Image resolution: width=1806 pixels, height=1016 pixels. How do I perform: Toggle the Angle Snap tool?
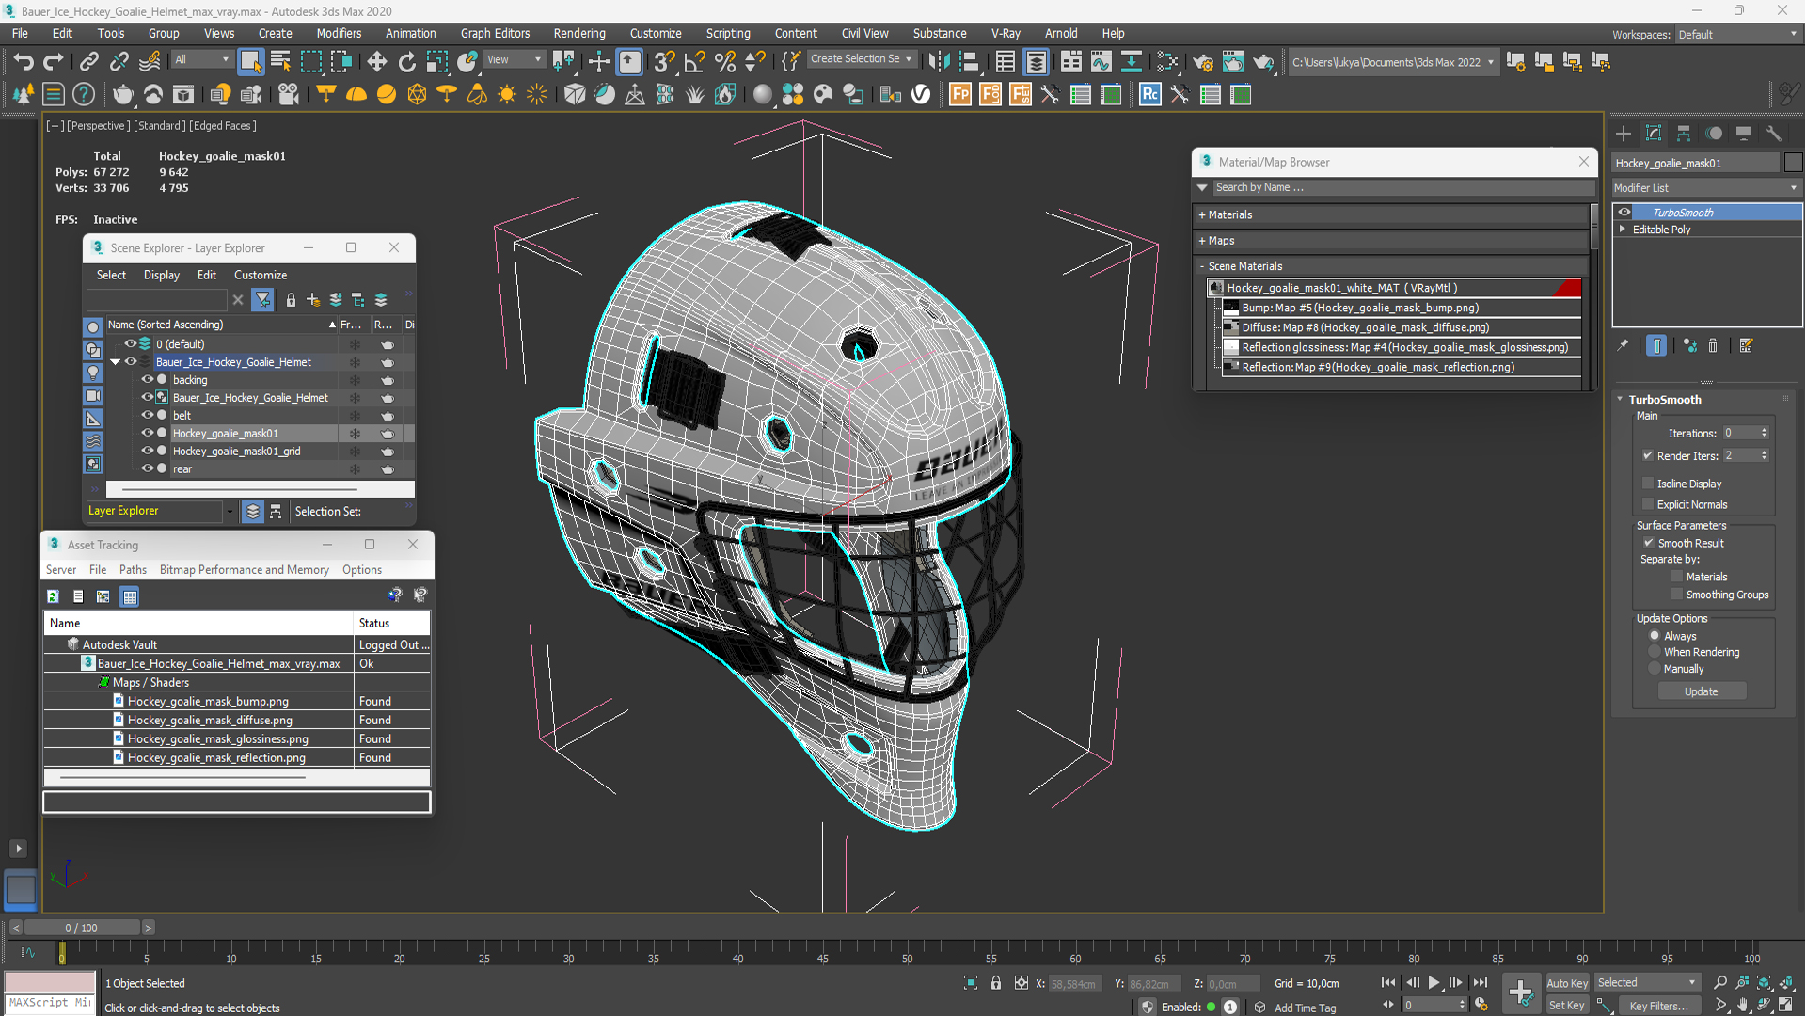pos(694,62)
